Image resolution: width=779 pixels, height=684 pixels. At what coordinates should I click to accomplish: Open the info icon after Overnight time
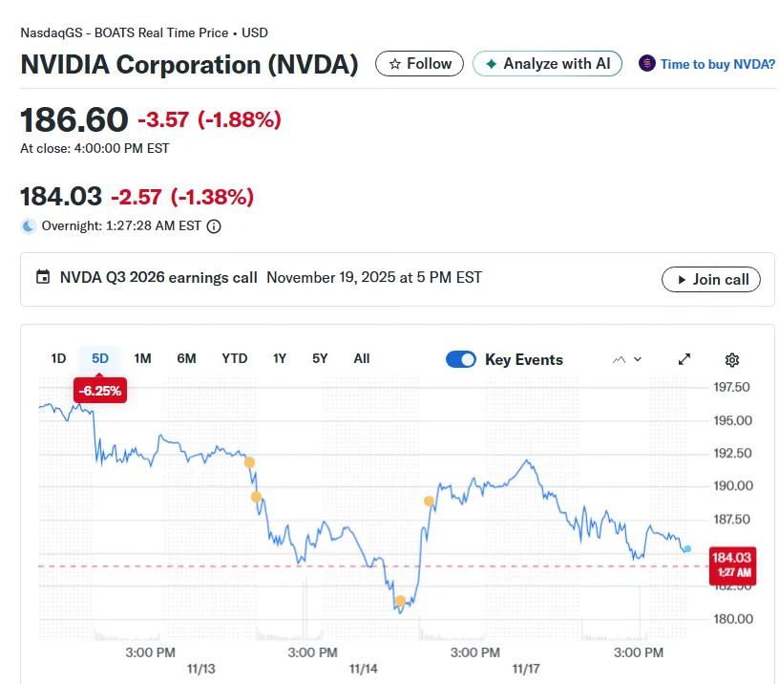212,226
